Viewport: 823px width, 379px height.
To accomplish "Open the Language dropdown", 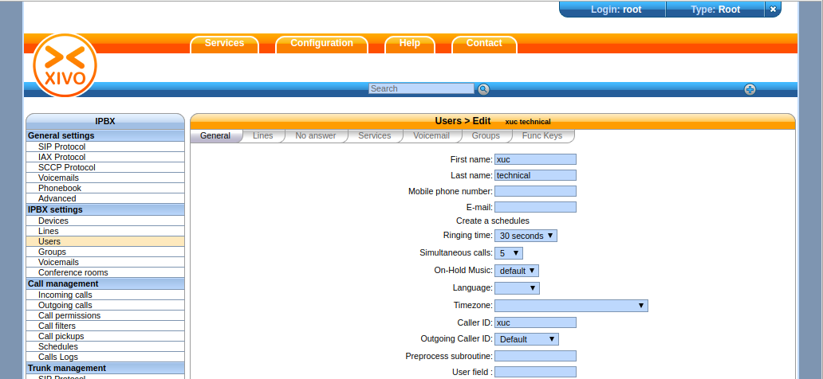I will (517, 288).
